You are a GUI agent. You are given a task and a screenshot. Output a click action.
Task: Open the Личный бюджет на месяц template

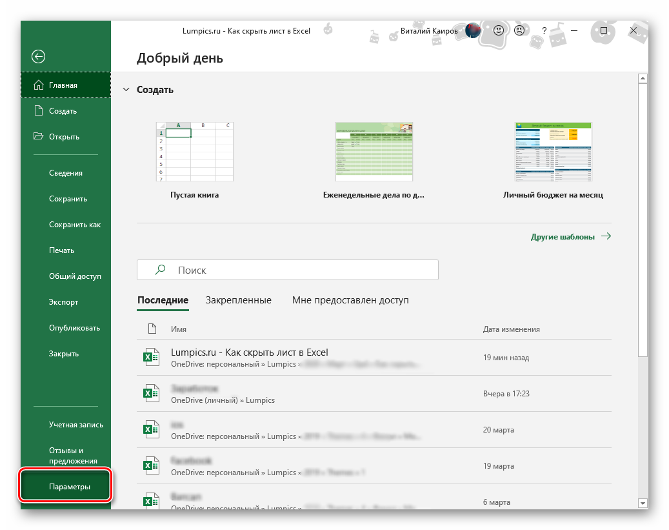click(553, 152)
